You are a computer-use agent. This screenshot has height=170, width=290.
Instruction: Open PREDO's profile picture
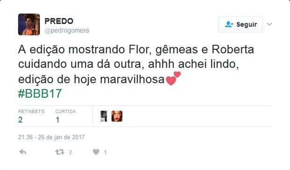(x=29, y=24)
